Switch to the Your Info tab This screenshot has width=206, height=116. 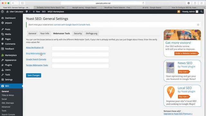[x=45, y=34]
